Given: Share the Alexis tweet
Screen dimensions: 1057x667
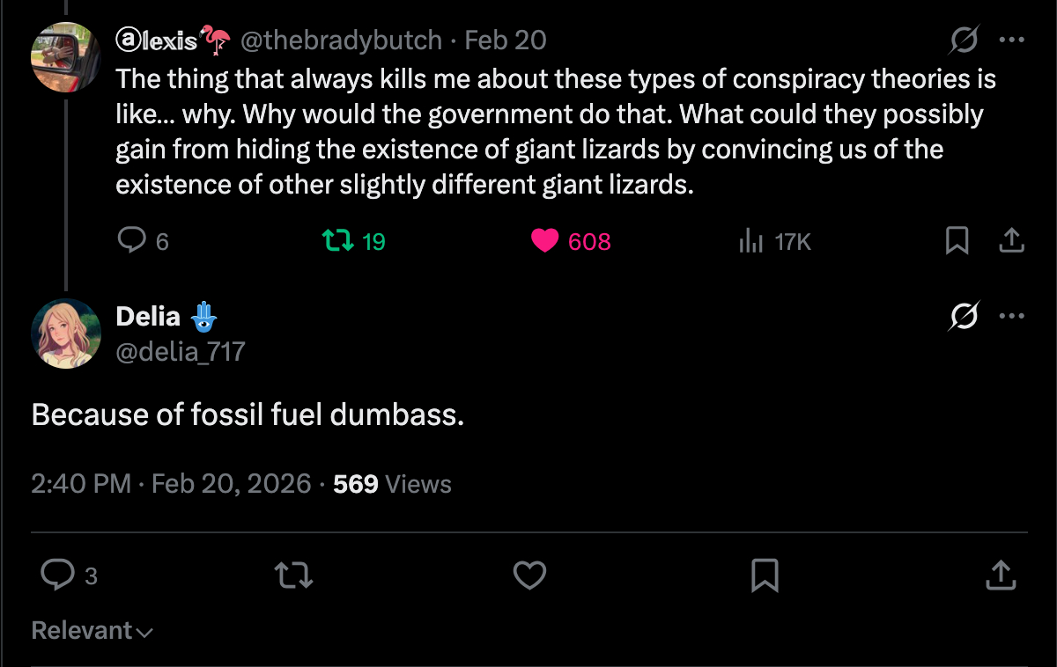Looking at the screenshot, I should 1012,240.
